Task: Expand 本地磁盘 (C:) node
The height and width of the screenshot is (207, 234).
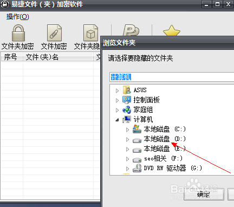Action: coord(127,130)
